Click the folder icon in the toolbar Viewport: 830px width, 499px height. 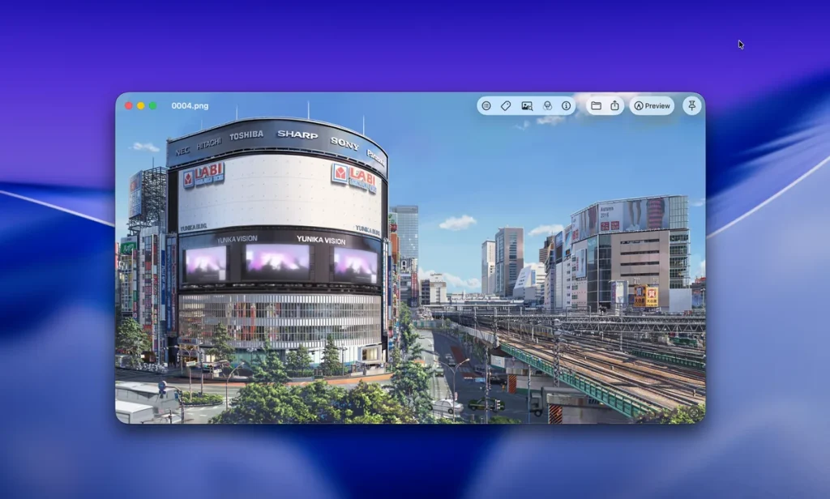click(596, 106)
